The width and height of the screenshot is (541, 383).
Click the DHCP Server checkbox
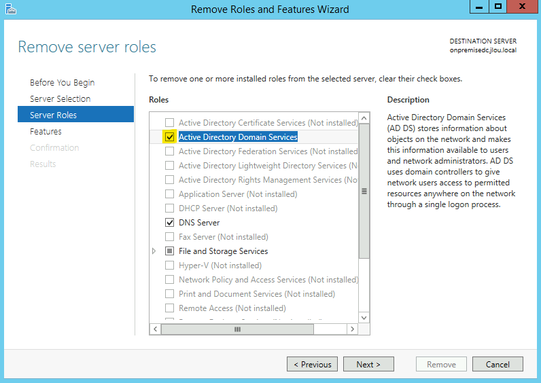click(169, 208)
